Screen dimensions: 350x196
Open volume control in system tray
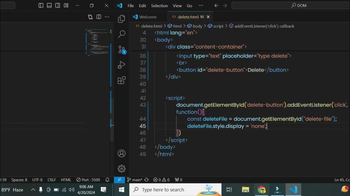click(x=72, y=190)
